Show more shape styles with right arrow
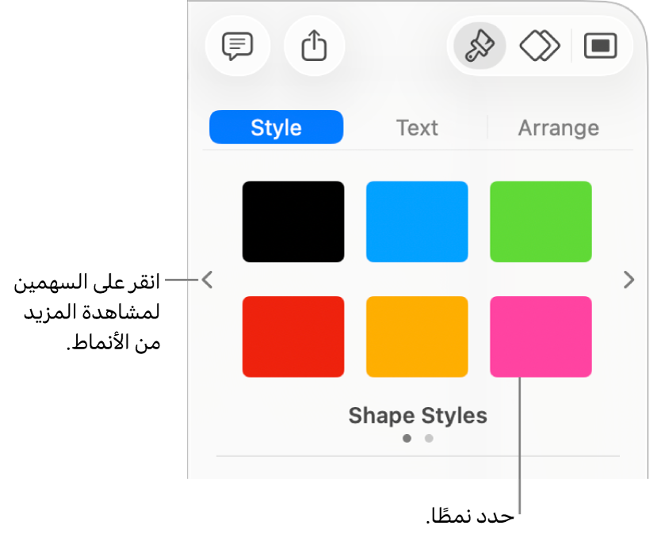 click(629, 280)
